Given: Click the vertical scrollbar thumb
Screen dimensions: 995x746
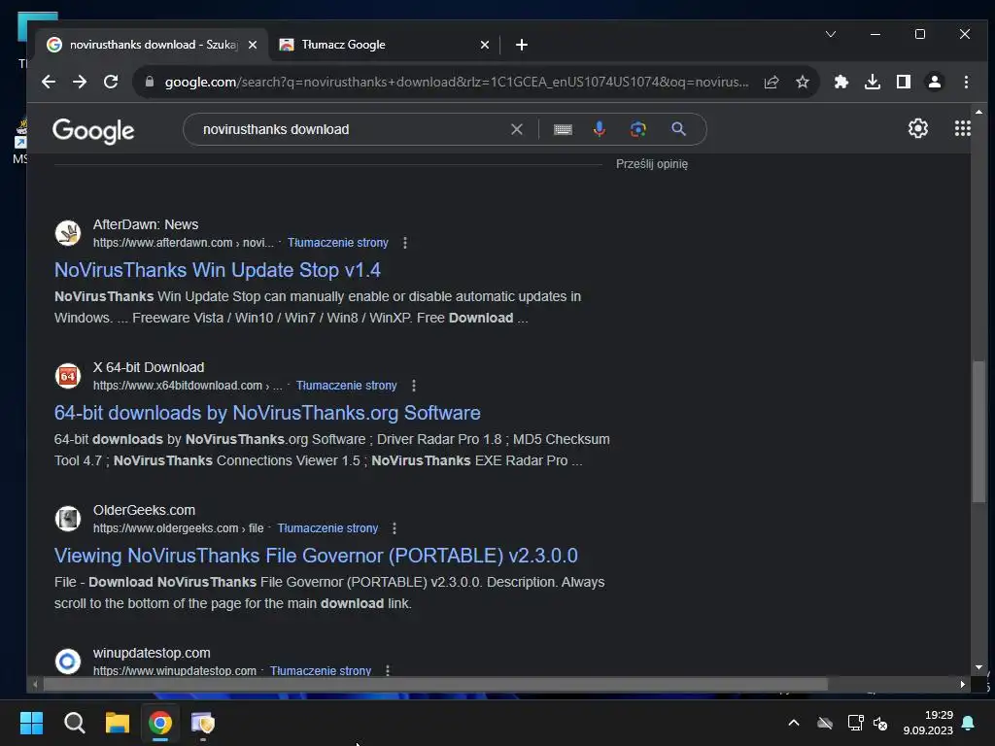Looking at the screenshot, I should 978,431.
